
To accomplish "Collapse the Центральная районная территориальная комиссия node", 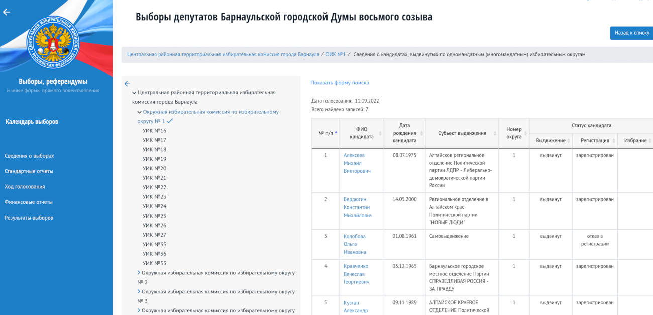I will (134, 93).
